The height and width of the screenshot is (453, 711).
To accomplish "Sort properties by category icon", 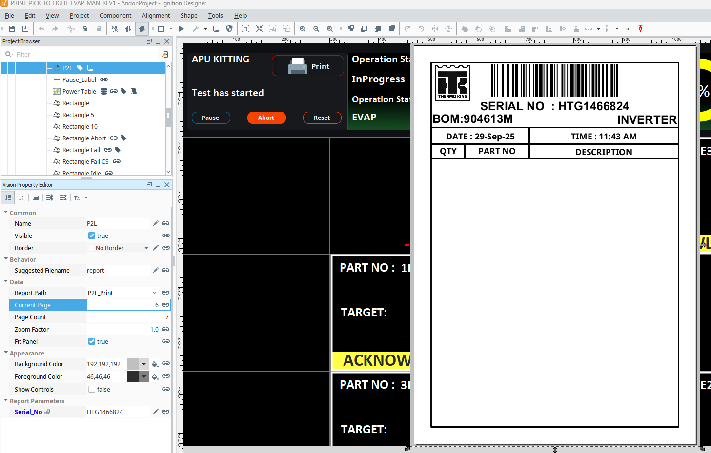I will point(8,197).
